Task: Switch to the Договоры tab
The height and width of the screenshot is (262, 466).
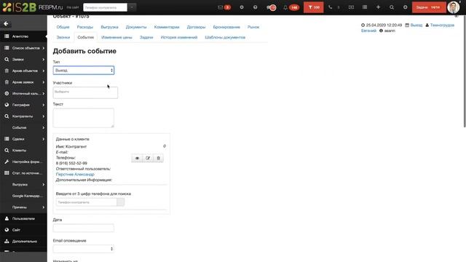Action: [196, 27]
